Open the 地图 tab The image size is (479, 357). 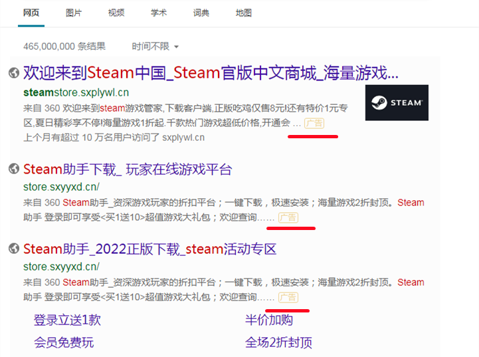[244, 13]
